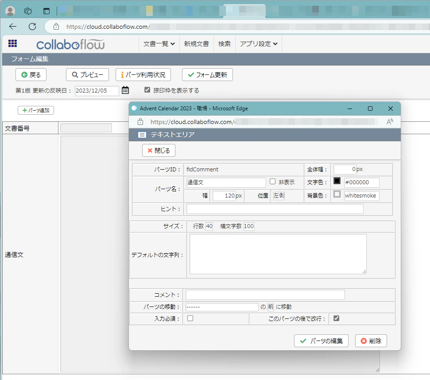The height and width of the screenshot is (380, 430).
Task: Click the 戻る button
Action: click(x=31, y=75)
